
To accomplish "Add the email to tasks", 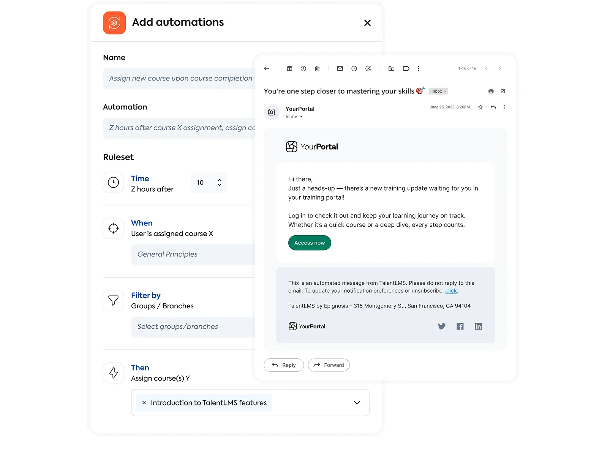I will (x=368, y=69).
